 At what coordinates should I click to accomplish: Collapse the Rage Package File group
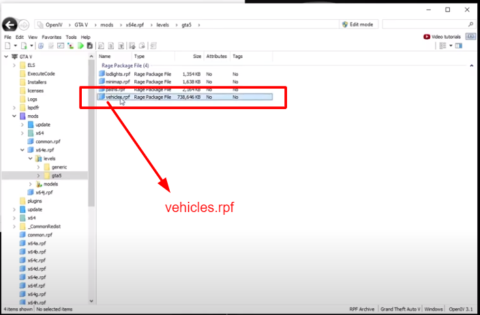click(471, 65)
